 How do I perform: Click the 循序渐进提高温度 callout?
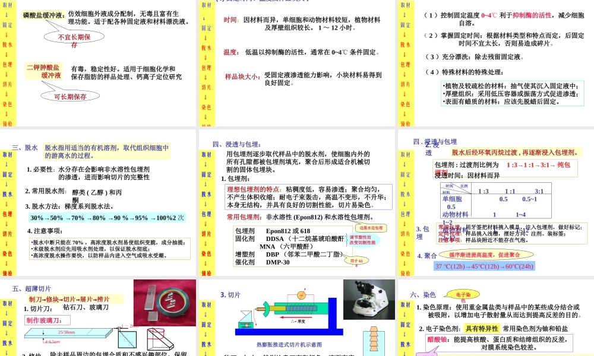(485, 255)
